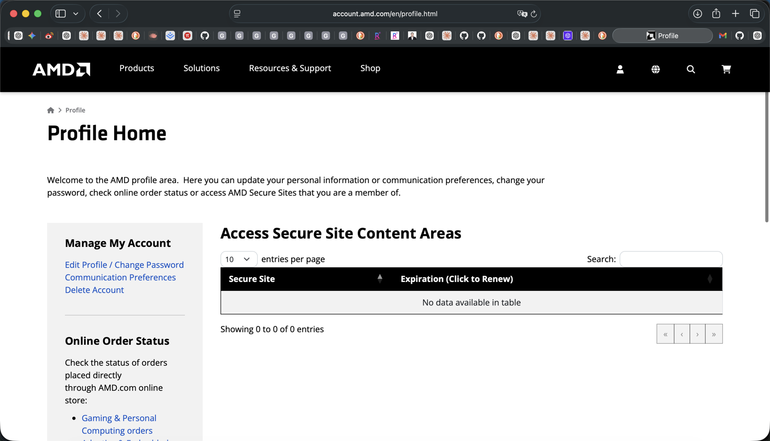
Task: Go to last page of table
Action: coord(714,334)
